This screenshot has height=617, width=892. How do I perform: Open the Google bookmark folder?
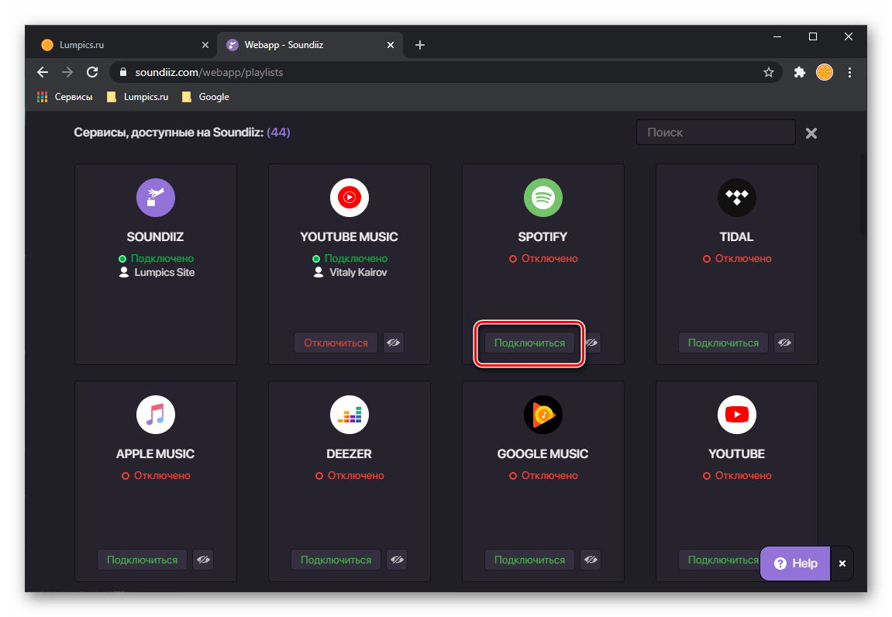[205, 97]
